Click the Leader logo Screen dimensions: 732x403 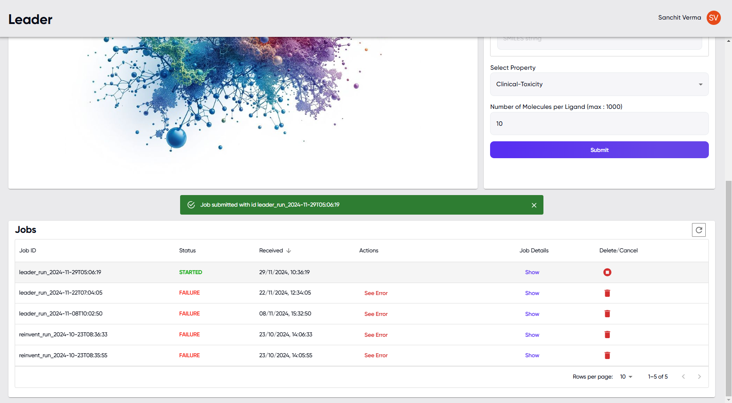(30, 20)
